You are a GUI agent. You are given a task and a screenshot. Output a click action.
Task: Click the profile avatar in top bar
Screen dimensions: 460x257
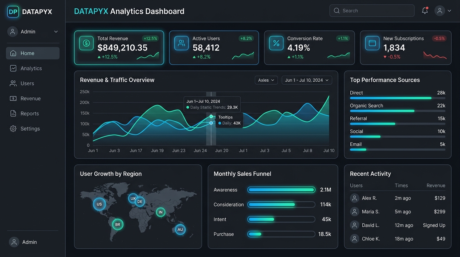pyautogui.click(x=440, y=11)
